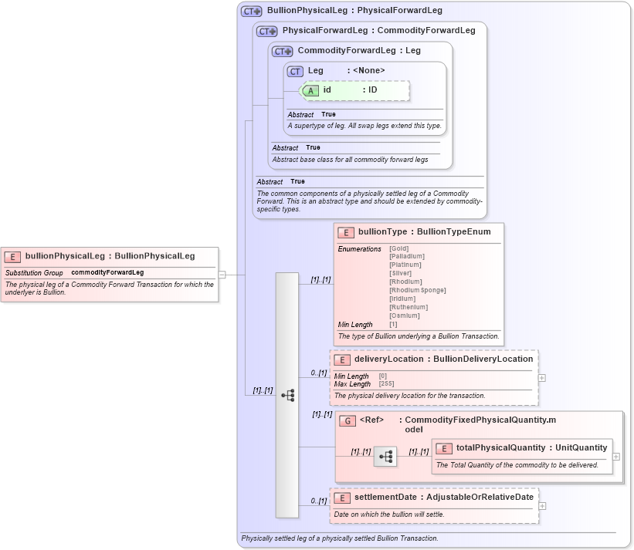The image size is (634, 550).
Task: Click 'The Total Quantity of the commodity' description
Action: tap(517, 465)
